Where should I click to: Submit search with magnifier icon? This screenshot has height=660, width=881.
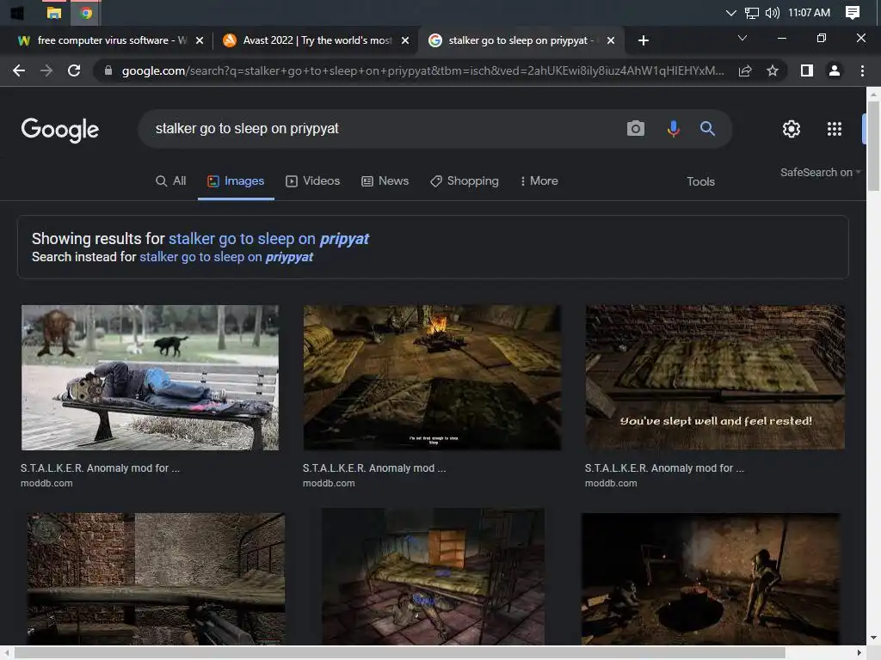707,129
